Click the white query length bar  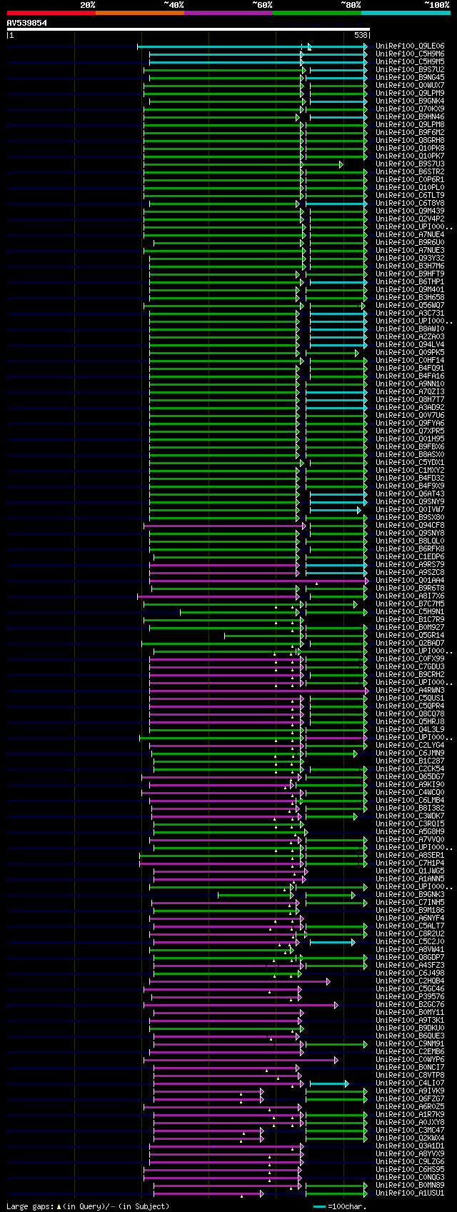click(x=189, y=29)
